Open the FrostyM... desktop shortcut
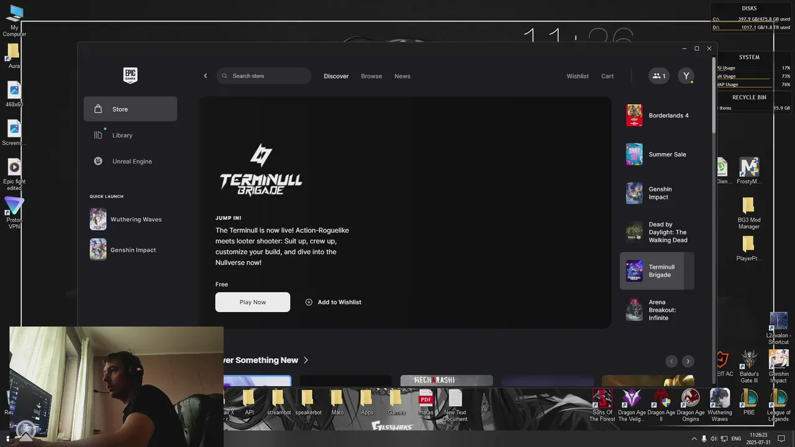Viewport: 795px width, 447px height. coord(749,171)
